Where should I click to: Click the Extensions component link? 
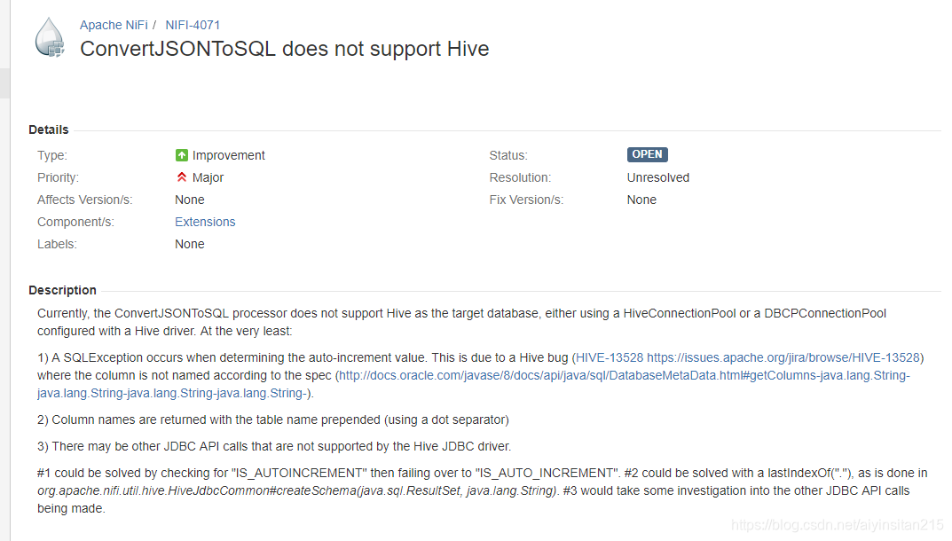click(x=205, y=222)
